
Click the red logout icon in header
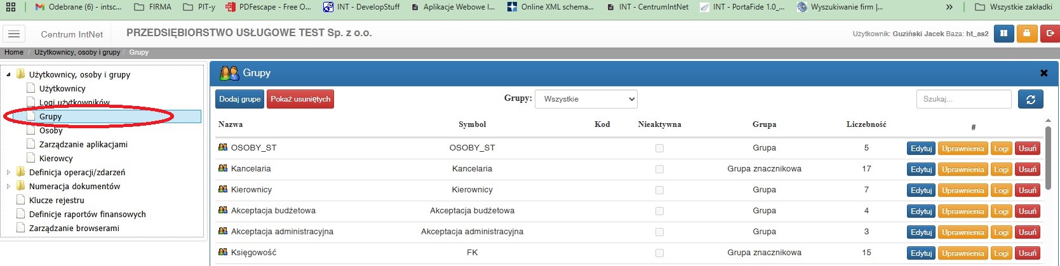[x=1050, y=34]
